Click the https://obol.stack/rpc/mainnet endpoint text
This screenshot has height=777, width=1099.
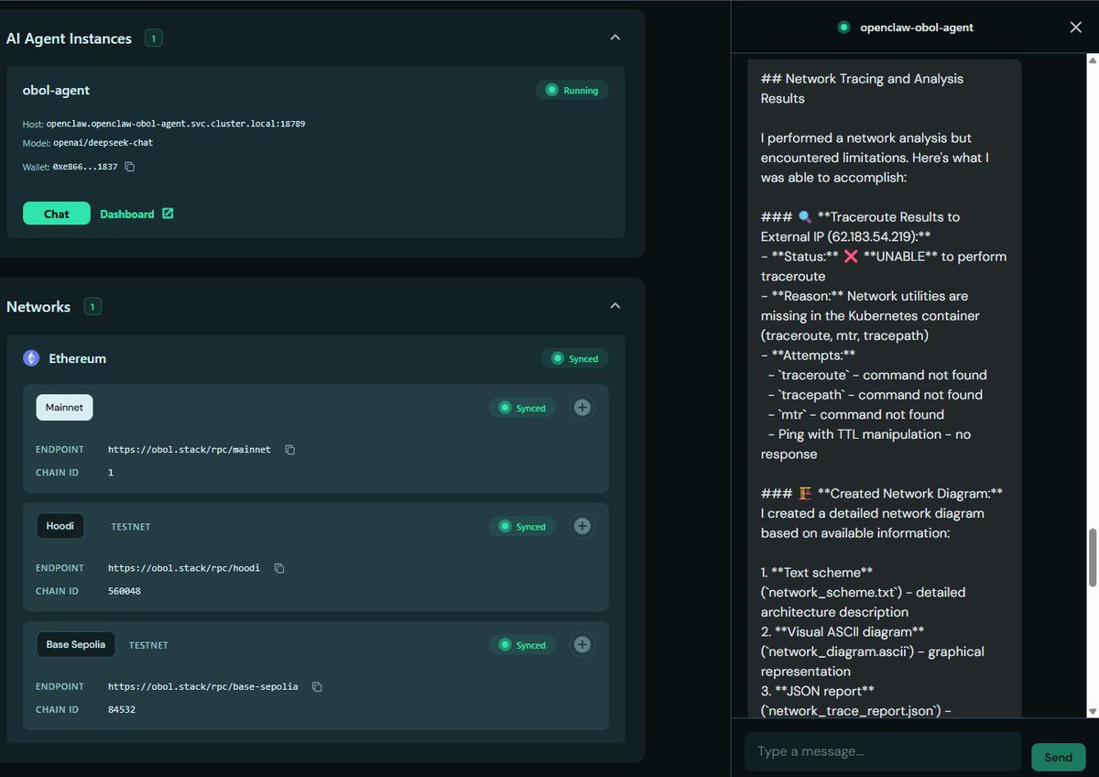coord(190,450)
